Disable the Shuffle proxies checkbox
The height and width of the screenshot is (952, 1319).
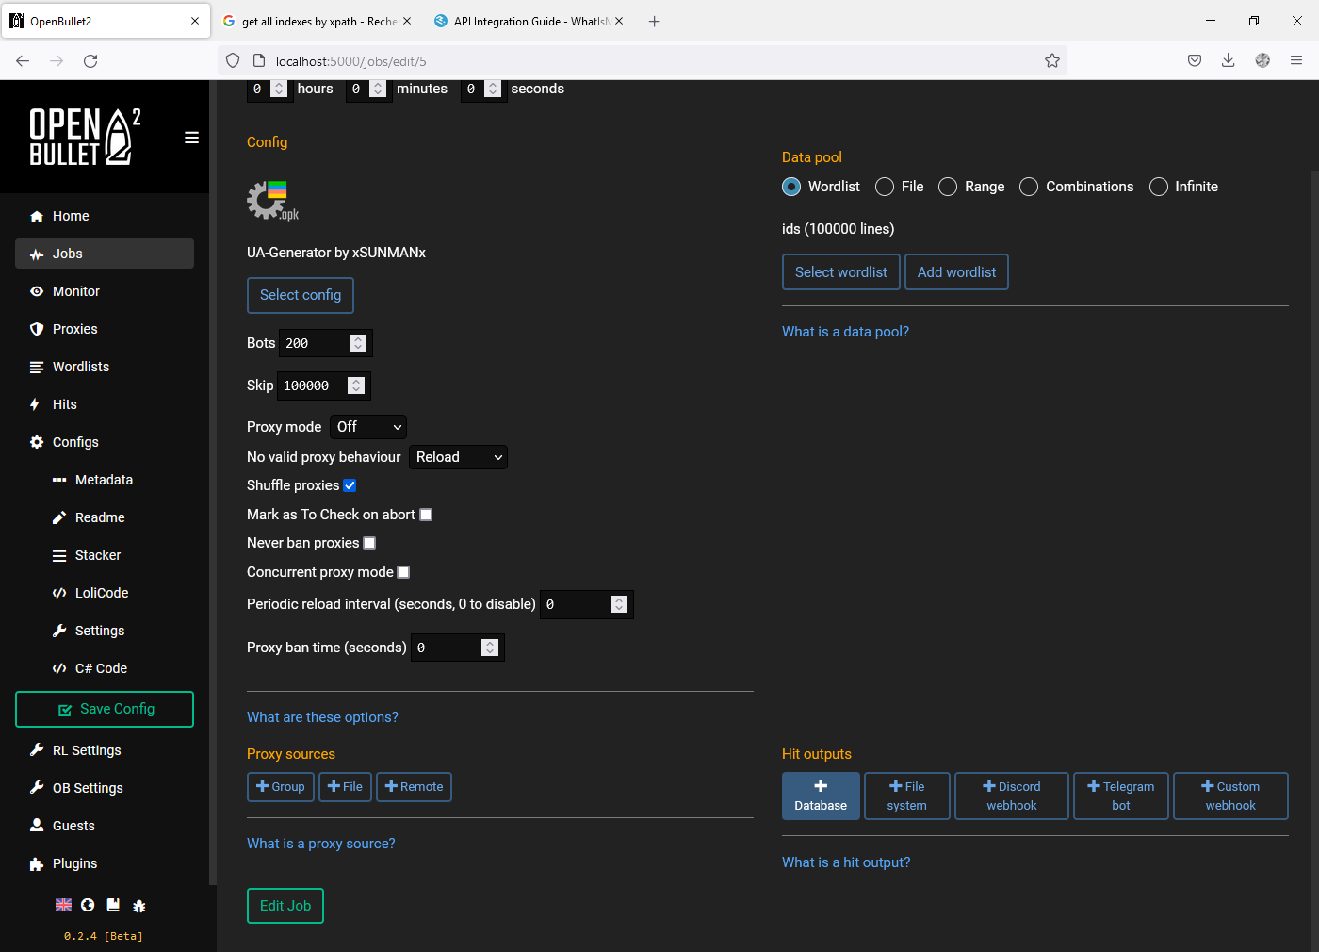point(350,484)
